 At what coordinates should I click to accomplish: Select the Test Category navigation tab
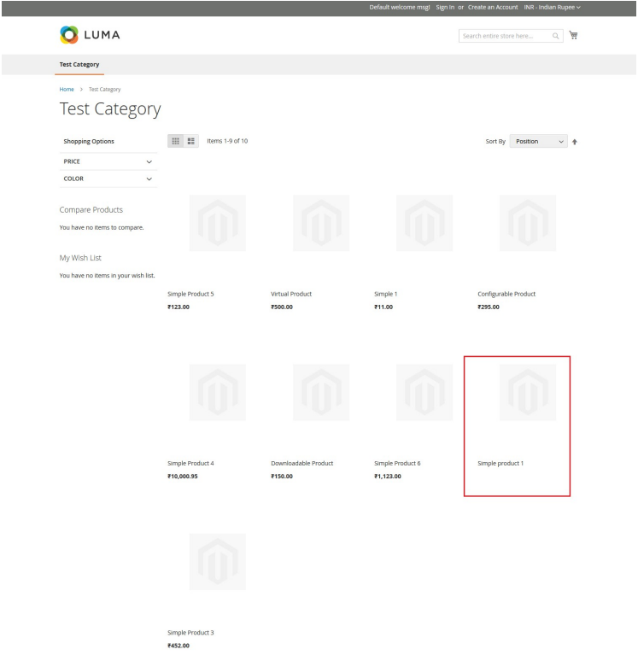pos(79,64)
